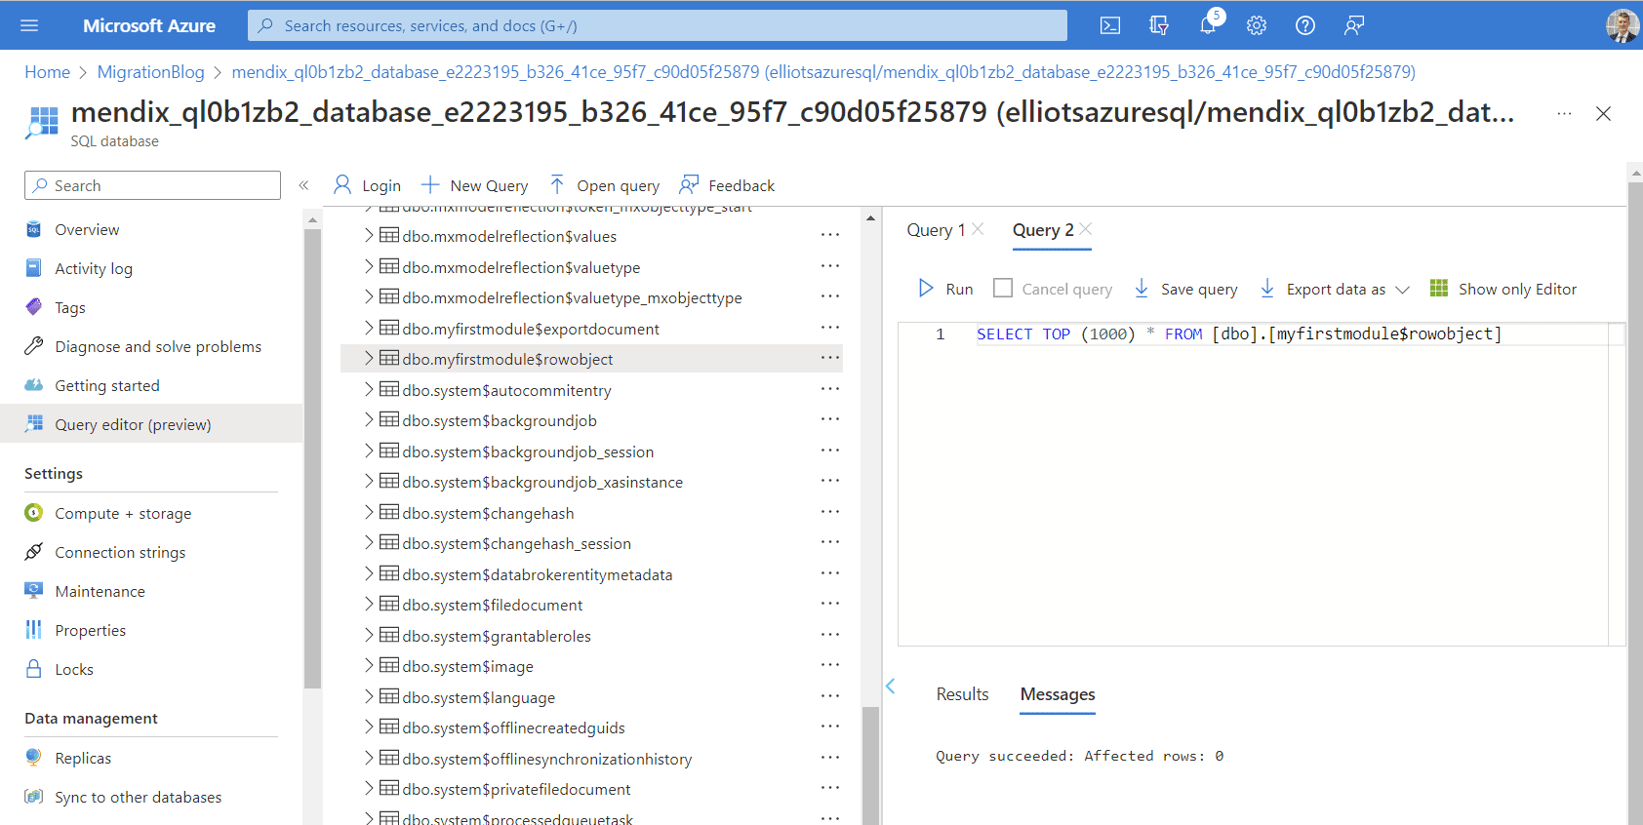Screen dimensions: 1643x825
Task: Click the global search resources field
Action: (658, 25)
